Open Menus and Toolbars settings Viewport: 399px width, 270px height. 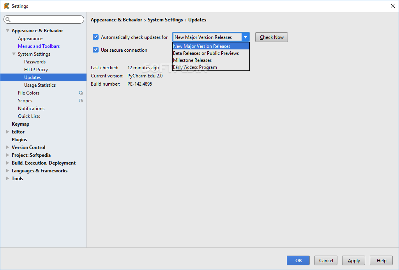coord(39,46)
